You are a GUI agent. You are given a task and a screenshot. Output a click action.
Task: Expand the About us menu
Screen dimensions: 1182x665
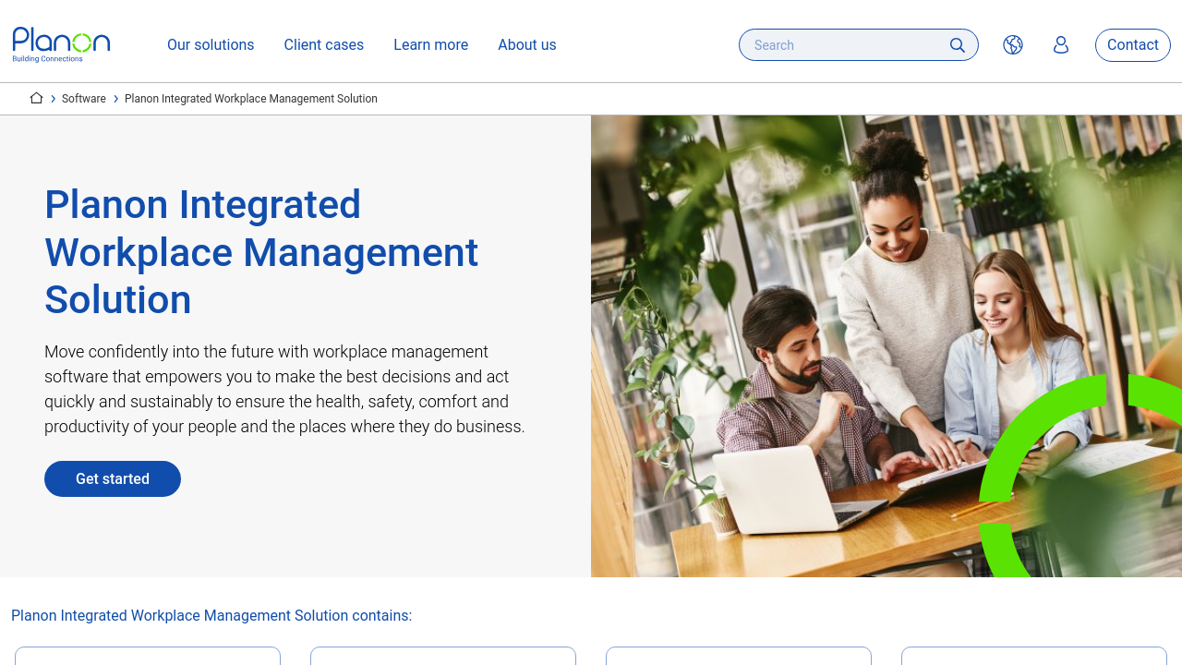click(526, 45)
